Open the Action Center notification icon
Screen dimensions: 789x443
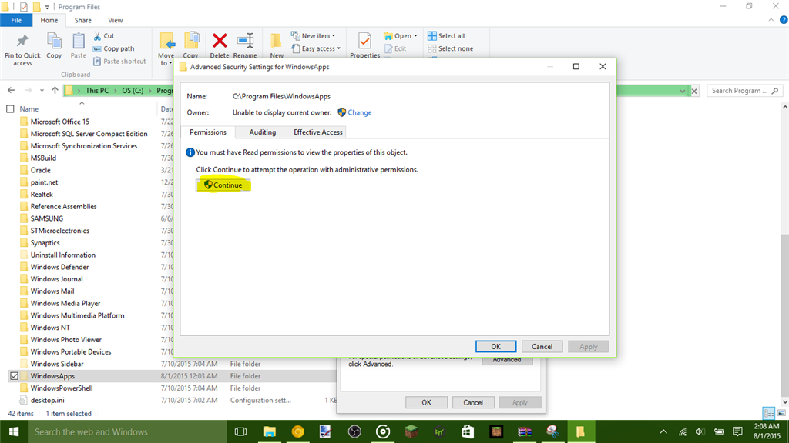(x=737, y=432)
